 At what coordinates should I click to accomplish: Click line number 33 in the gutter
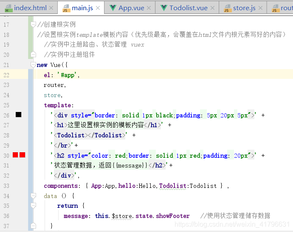click(6, 186)
